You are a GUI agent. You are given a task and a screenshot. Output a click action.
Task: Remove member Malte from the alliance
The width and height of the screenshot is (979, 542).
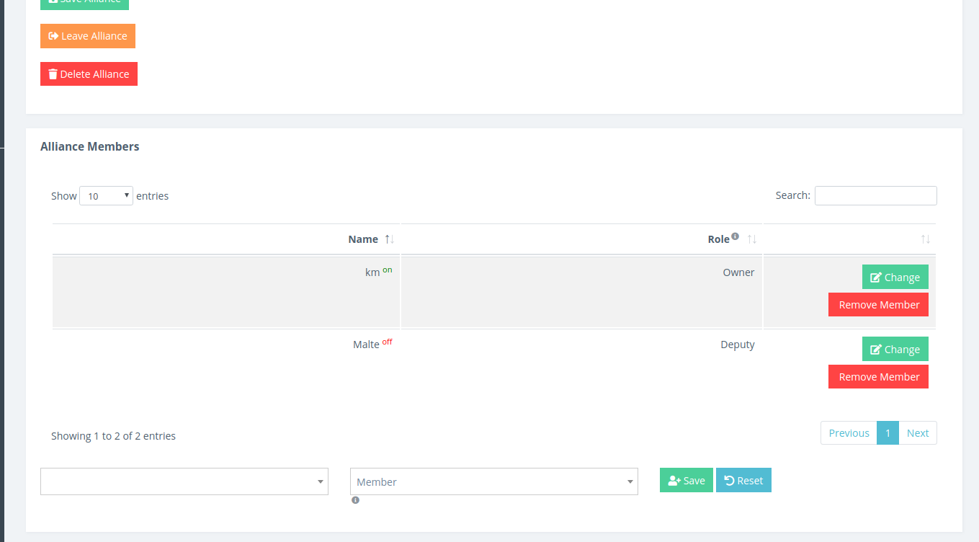coord(878,376)
